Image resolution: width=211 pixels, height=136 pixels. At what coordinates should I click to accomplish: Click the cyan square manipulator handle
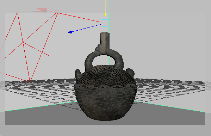tap(105, 23)
